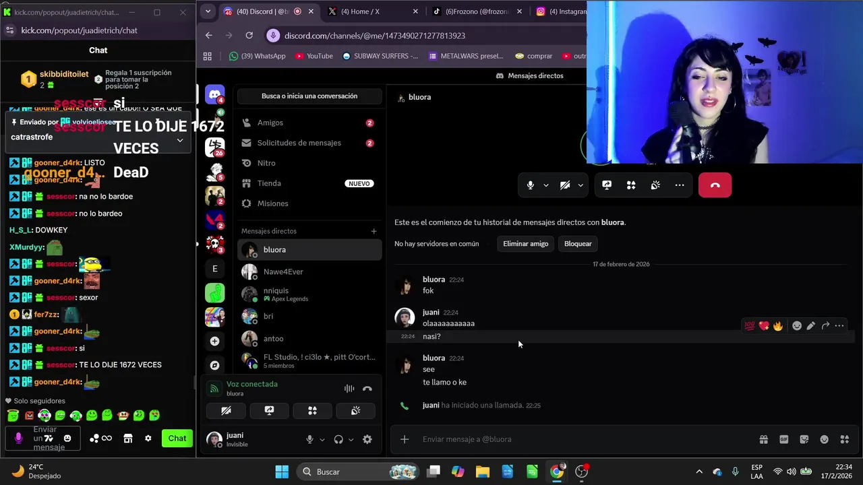Open Nawe4Ever direct message

(x=309, y=271)
